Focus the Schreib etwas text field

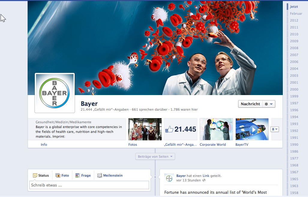89,185
